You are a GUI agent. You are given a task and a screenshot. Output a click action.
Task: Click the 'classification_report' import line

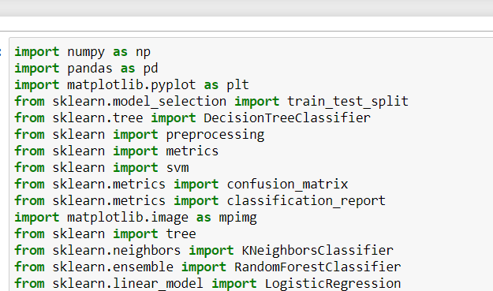click(200, 201)
